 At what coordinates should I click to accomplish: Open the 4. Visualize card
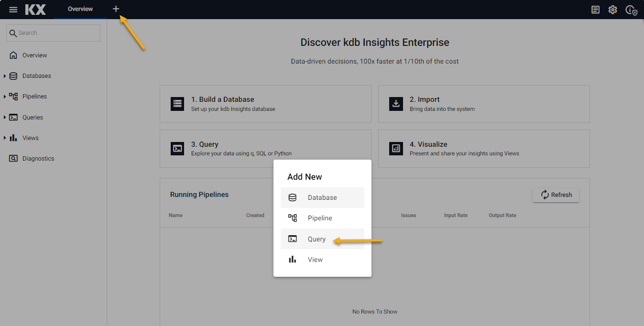pos(484,149)
